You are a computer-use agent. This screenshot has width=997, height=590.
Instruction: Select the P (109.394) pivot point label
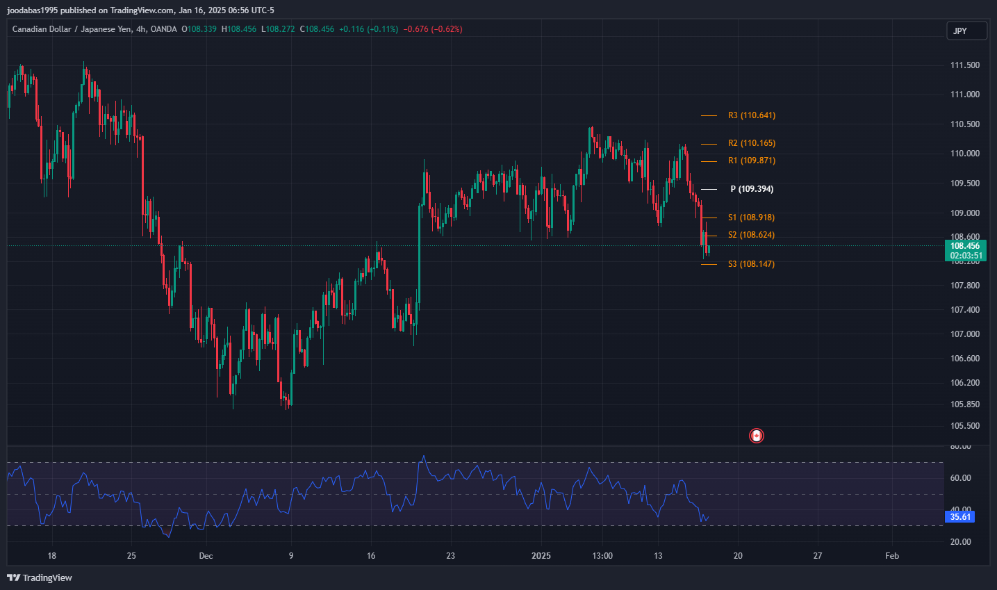(751, 189)
